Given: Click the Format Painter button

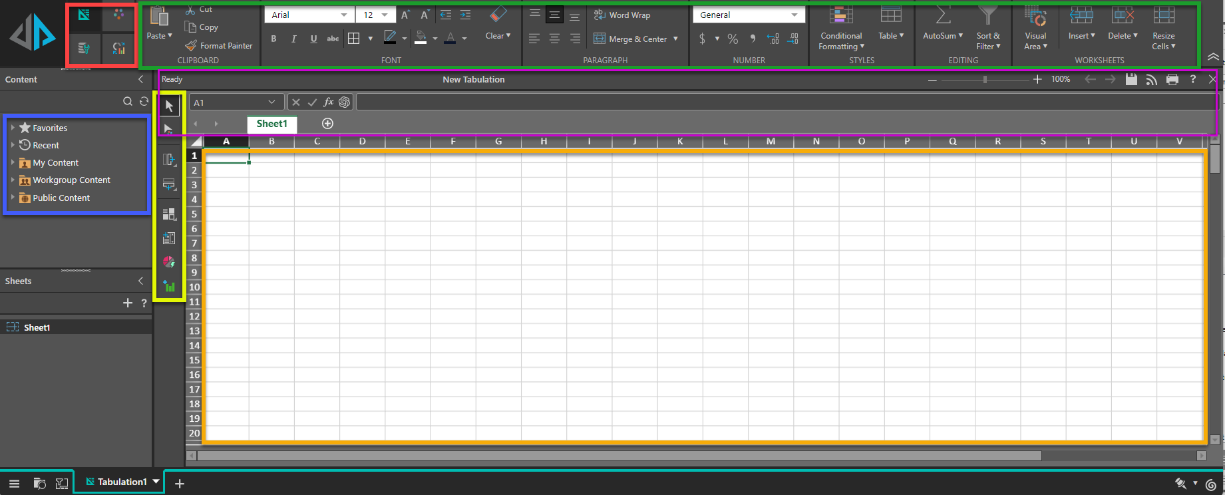Looking at the screenshot, I should pyautogui.click(x=219, y=46).
